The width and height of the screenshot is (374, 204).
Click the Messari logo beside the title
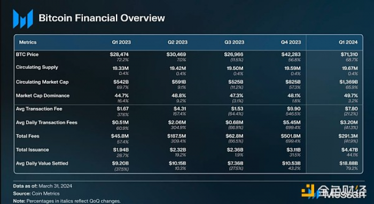[x=23, y=19]
